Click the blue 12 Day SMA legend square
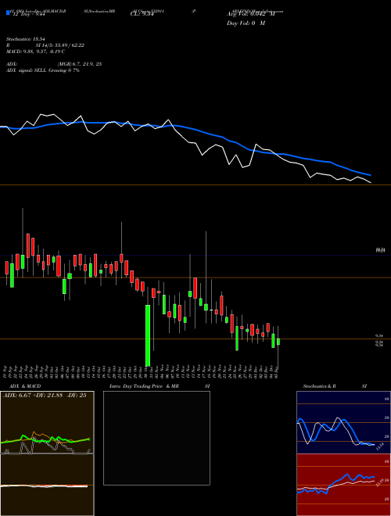391x516 pixels. coord(8,13)
